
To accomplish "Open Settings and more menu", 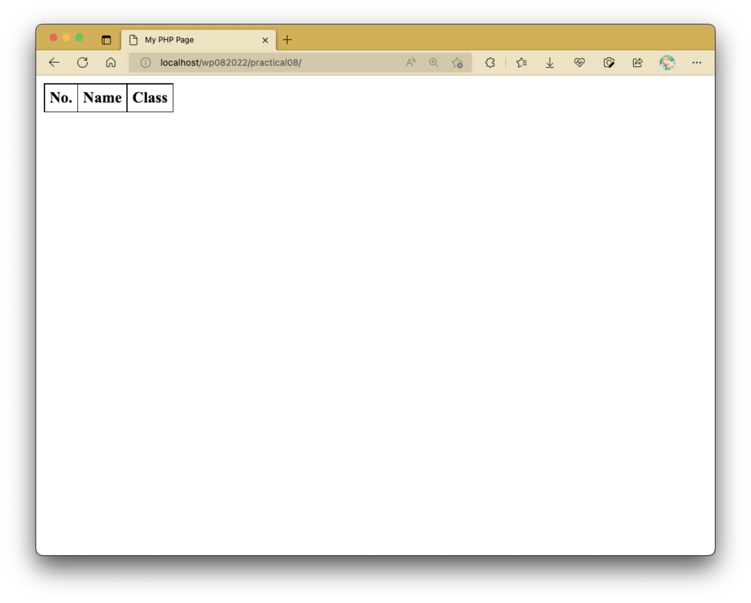I will [697, 63].
